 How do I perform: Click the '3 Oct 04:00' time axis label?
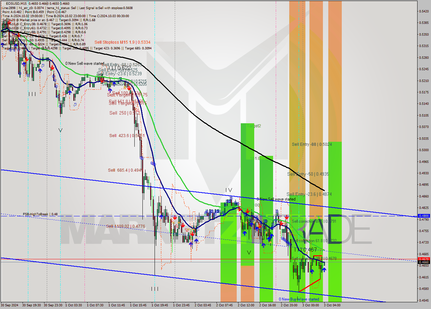click(x=332, y=305)
